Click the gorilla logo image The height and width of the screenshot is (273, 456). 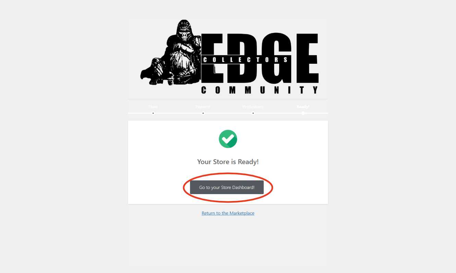[170, 52]
